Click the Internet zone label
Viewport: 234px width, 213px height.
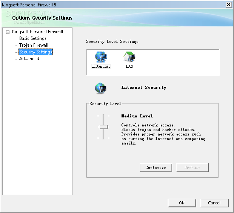(101, 66)
